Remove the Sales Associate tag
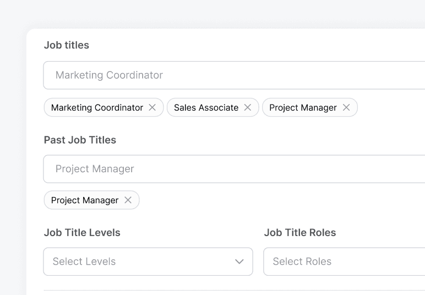 248,108
